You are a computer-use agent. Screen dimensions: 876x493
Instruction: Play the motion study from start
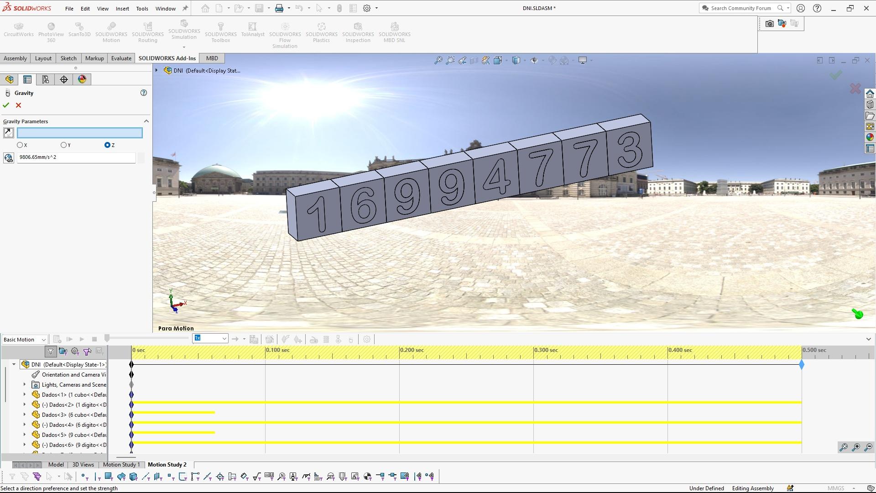(69, 340)
